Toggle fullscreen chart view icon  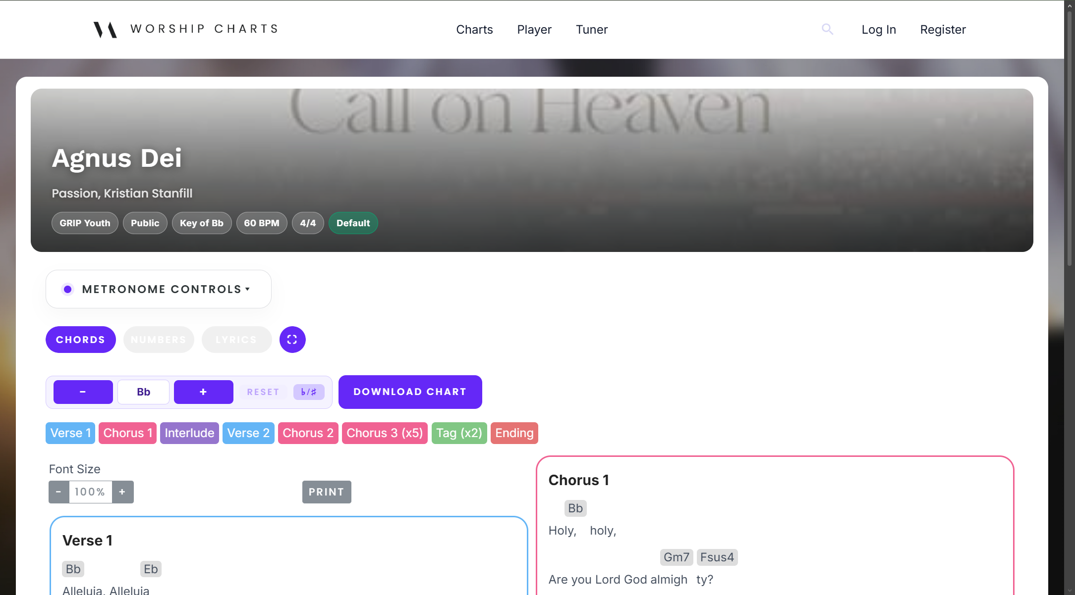click(x=292, y=340)
